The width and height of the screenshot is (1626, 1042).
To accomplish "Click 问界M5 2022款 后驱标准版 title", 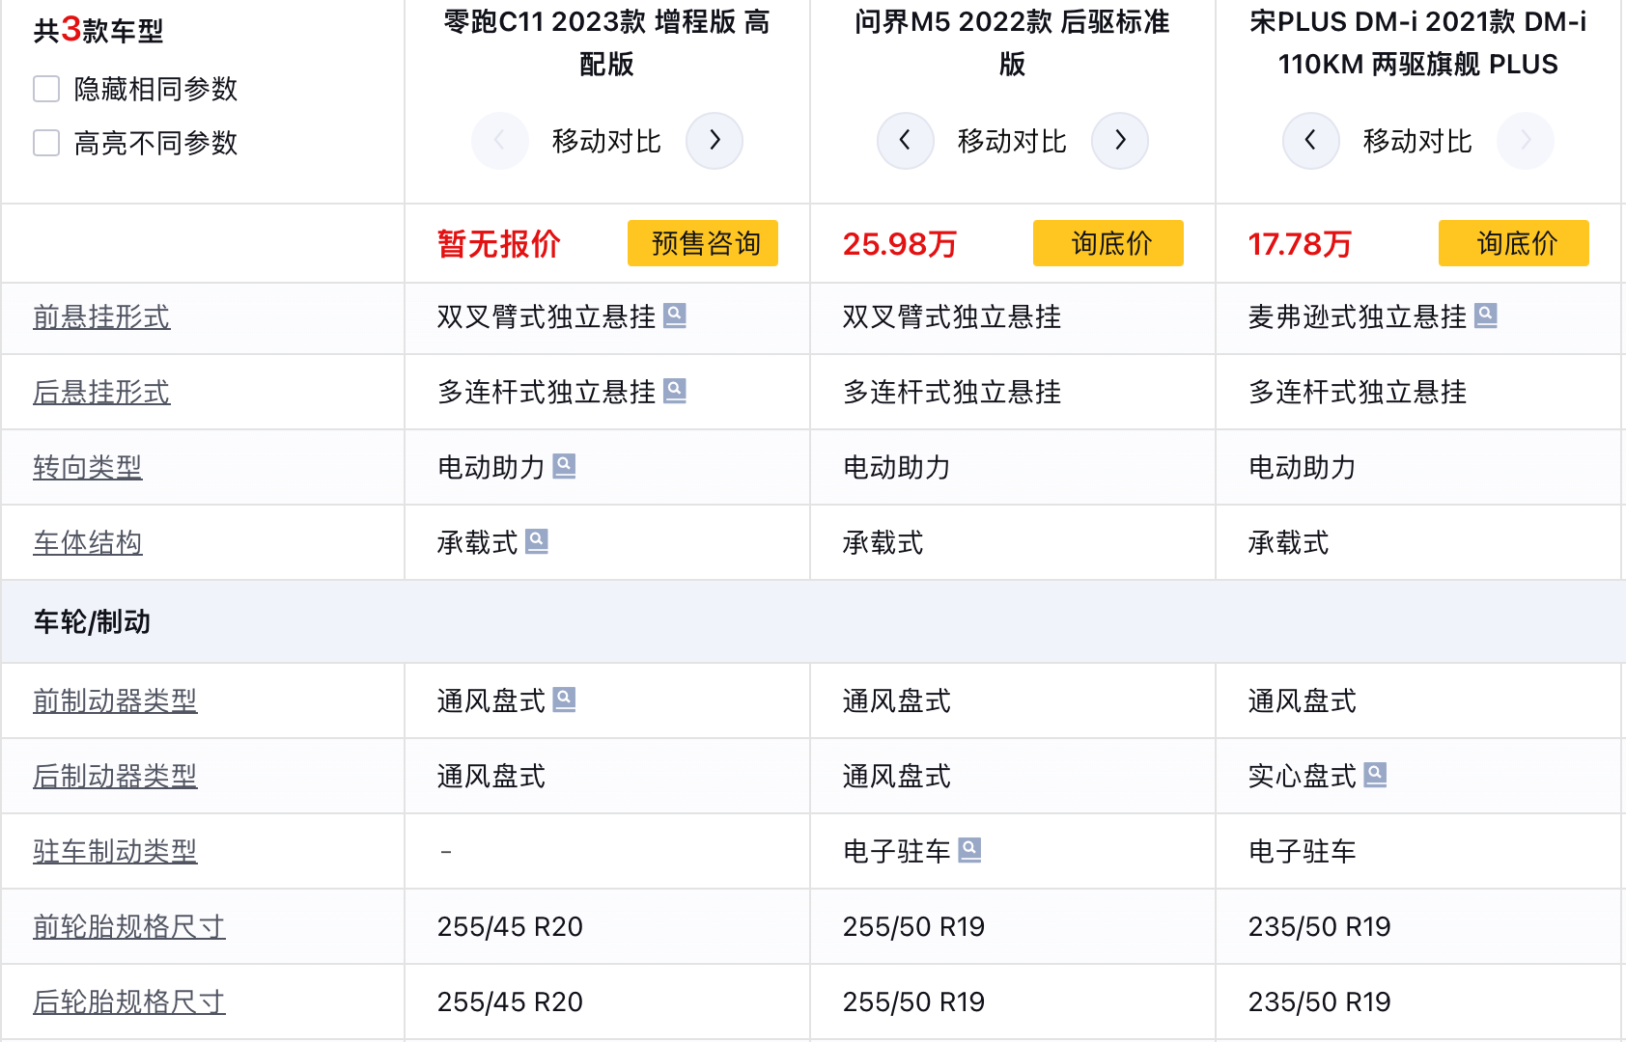I will pos(1012,43).
